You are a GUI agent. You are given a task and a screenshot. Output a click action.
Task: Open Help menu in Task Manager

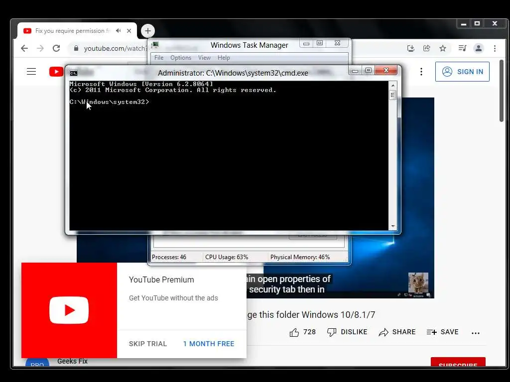click(224, 58)
